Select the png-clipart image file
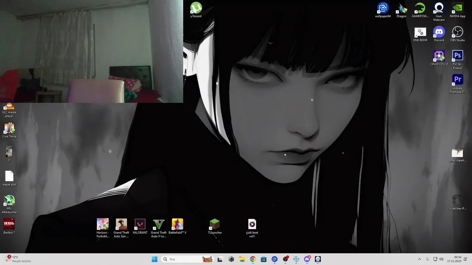 tap(458, 155)
